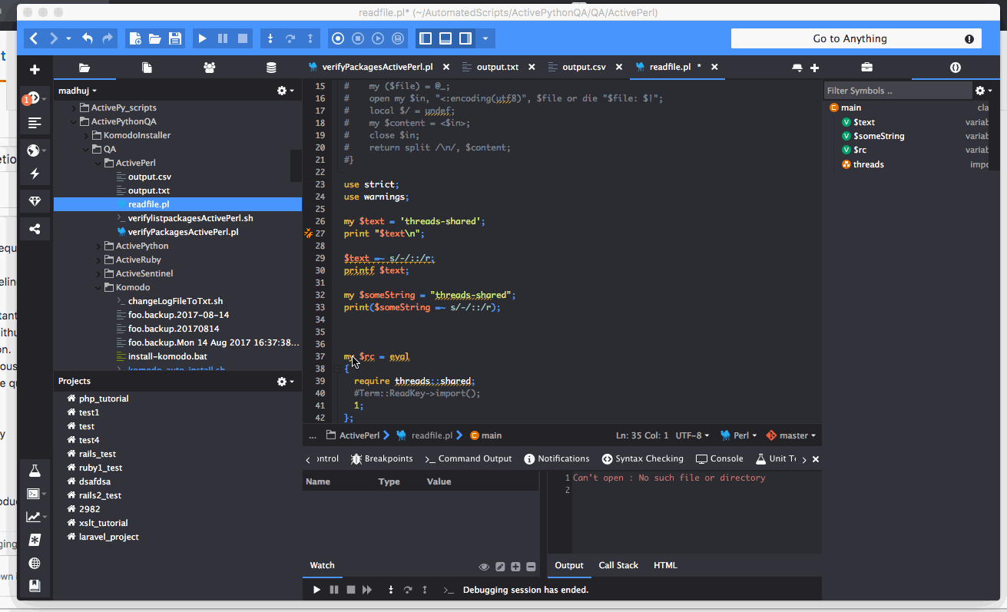1007x612 pixels.
Task: Run the script using the Play toolbar icon
Action: (x=202, y=38)
